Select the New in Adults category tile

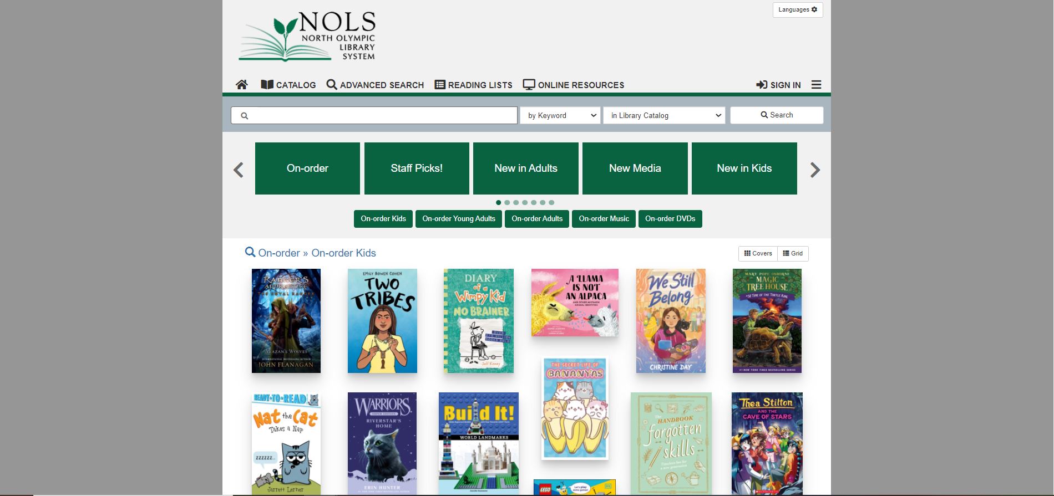[526, 168]
